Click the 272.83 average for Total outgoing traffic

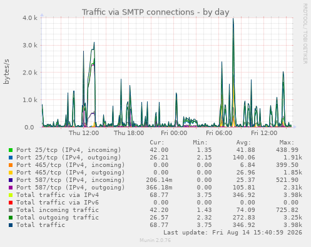(244, 218)
